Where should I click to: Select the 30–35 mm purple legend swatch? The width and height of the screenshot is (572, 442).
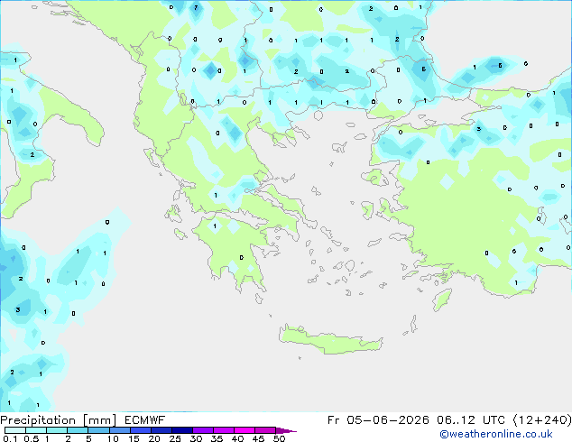tap(203, 430)
